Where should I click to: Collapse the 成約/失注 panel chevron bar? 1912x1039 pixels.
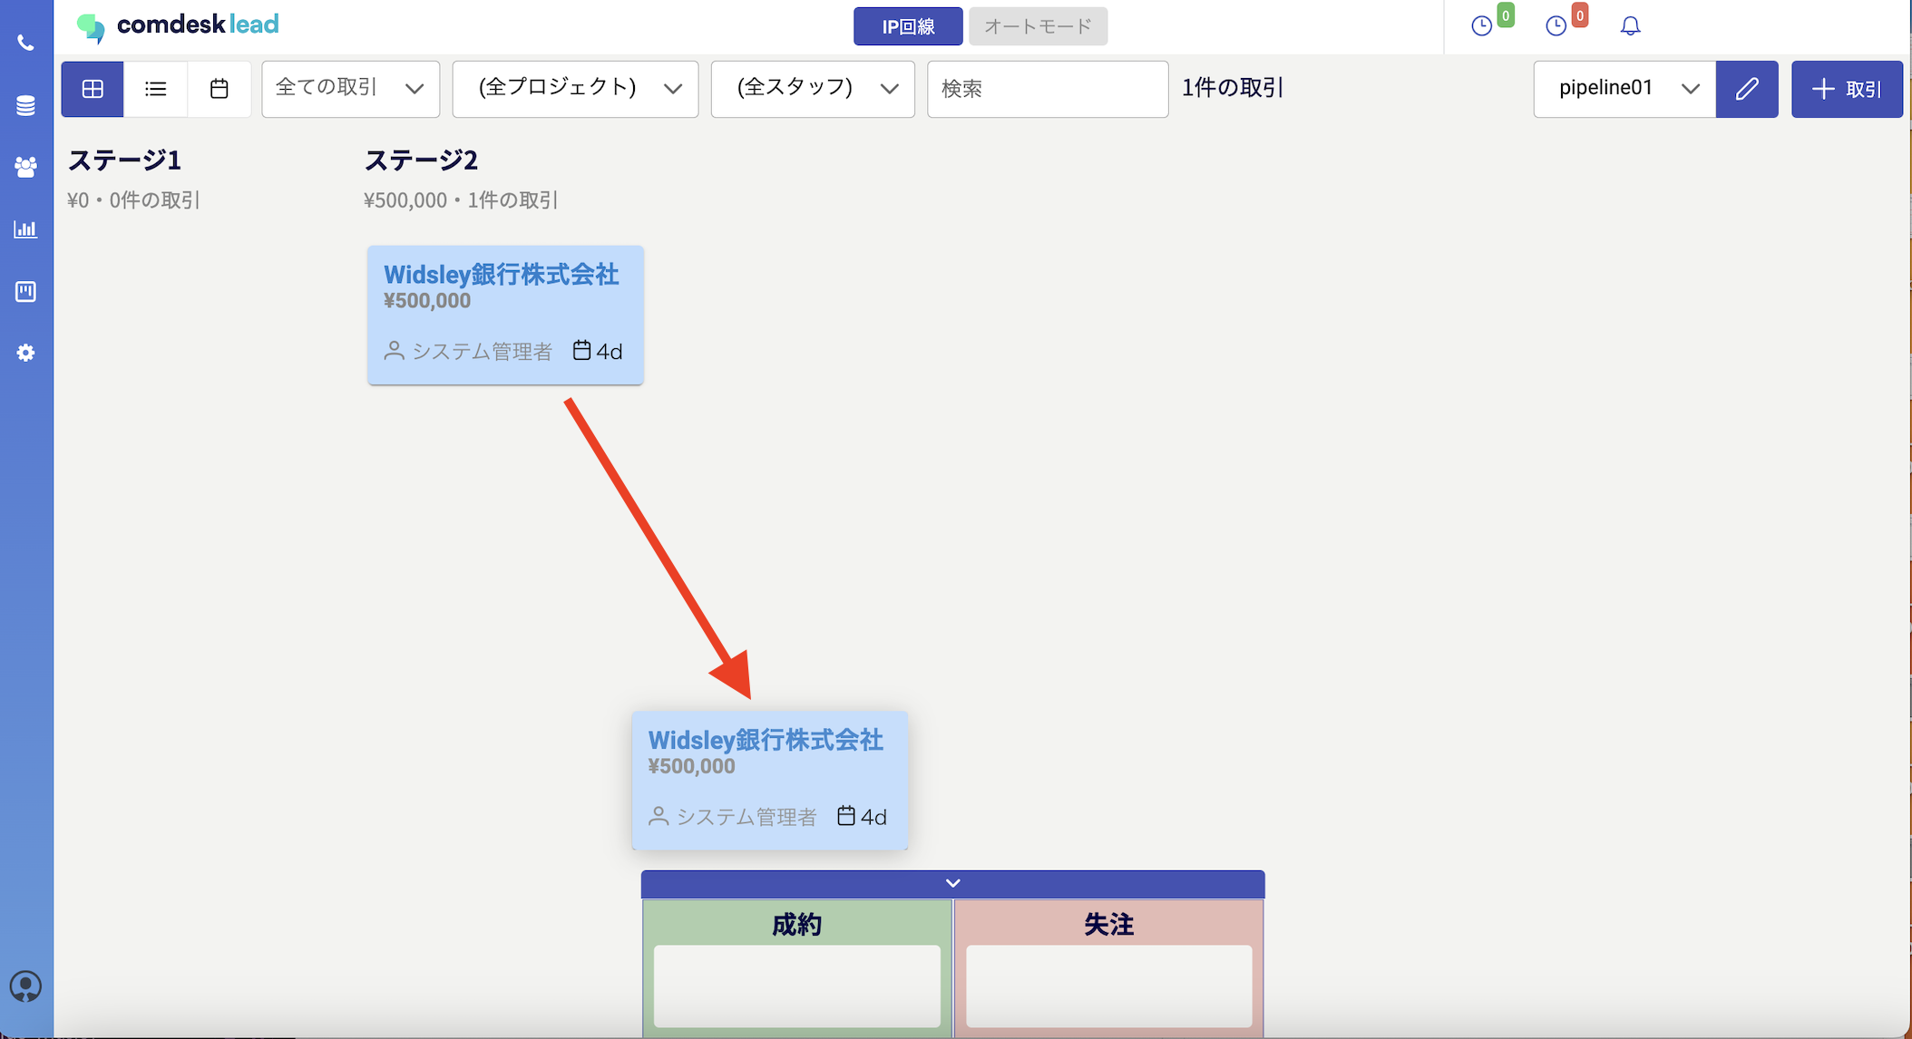pos(952,883)
